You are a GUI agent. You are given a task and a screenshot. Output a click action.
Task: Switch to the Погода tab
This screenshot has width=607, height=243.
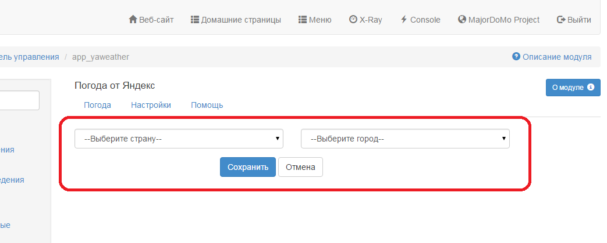tap(97, 105)
